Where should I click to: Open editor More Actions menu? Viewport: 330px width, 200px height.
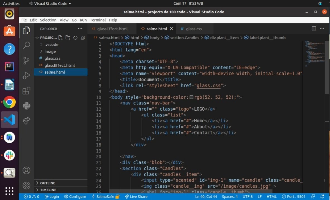coord(322,29)
